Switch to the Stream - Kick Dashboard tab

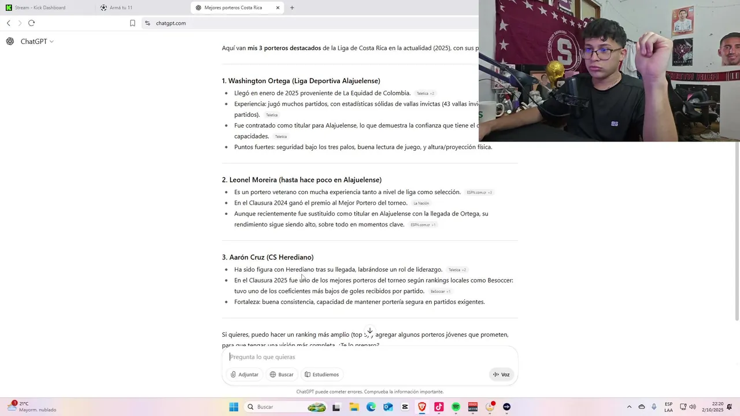point(47,8)
